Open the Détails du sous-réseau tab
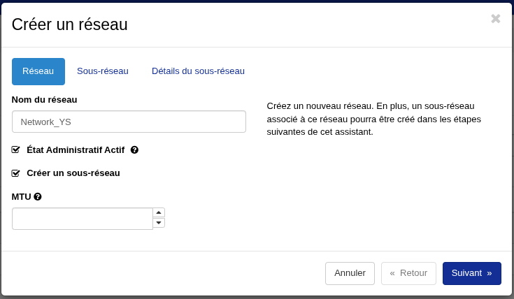The width and height of the screenshot is (514, 299). point(198,71)
